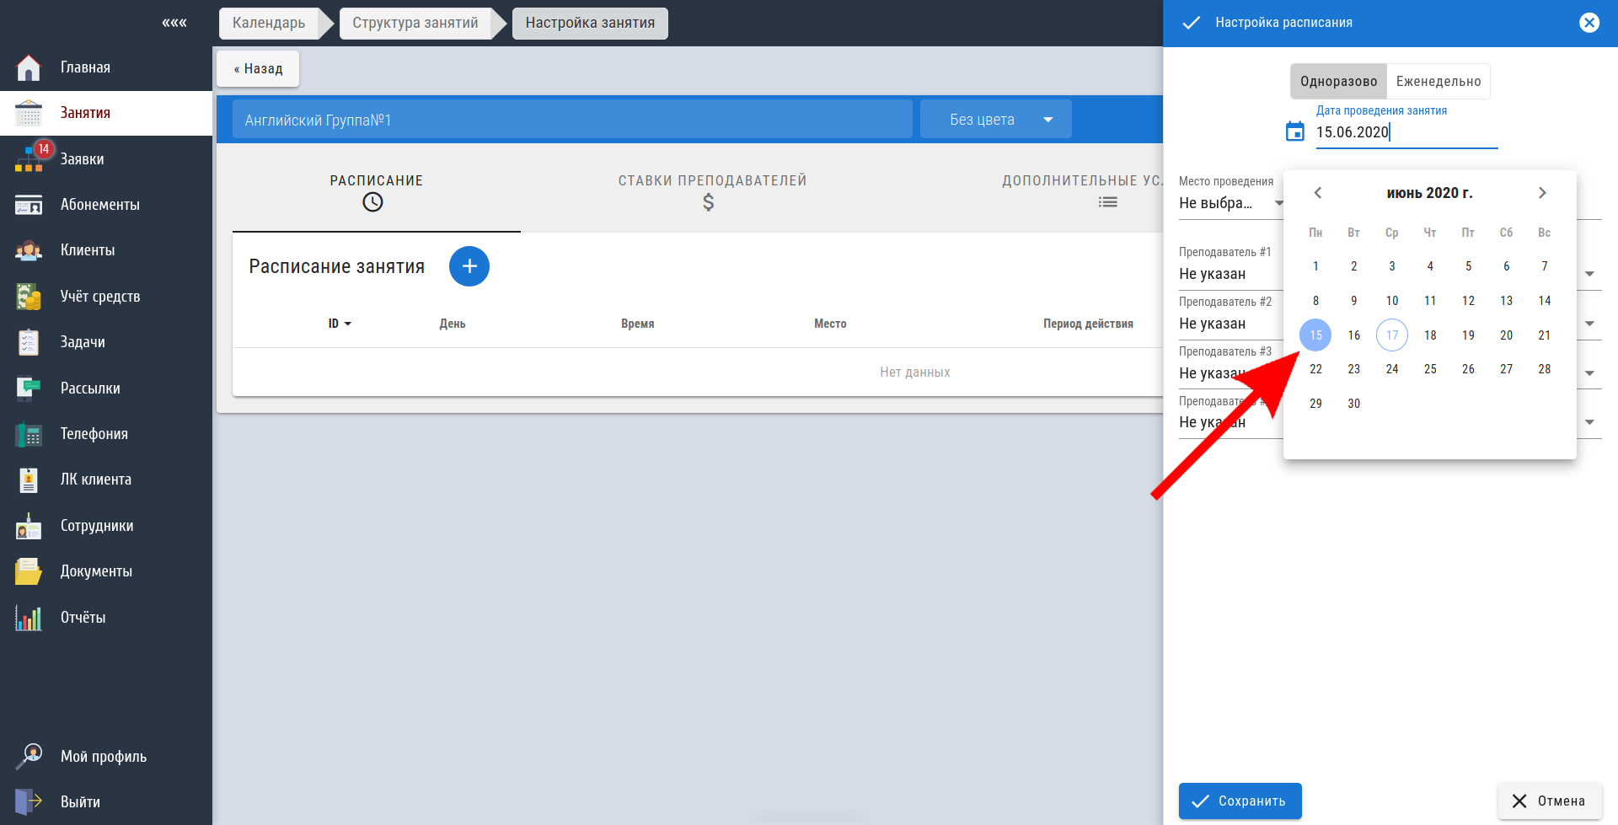Pick day 17 in June calendar
The height and width of the screenshot is (825, 1618).
coord(1392,335)
